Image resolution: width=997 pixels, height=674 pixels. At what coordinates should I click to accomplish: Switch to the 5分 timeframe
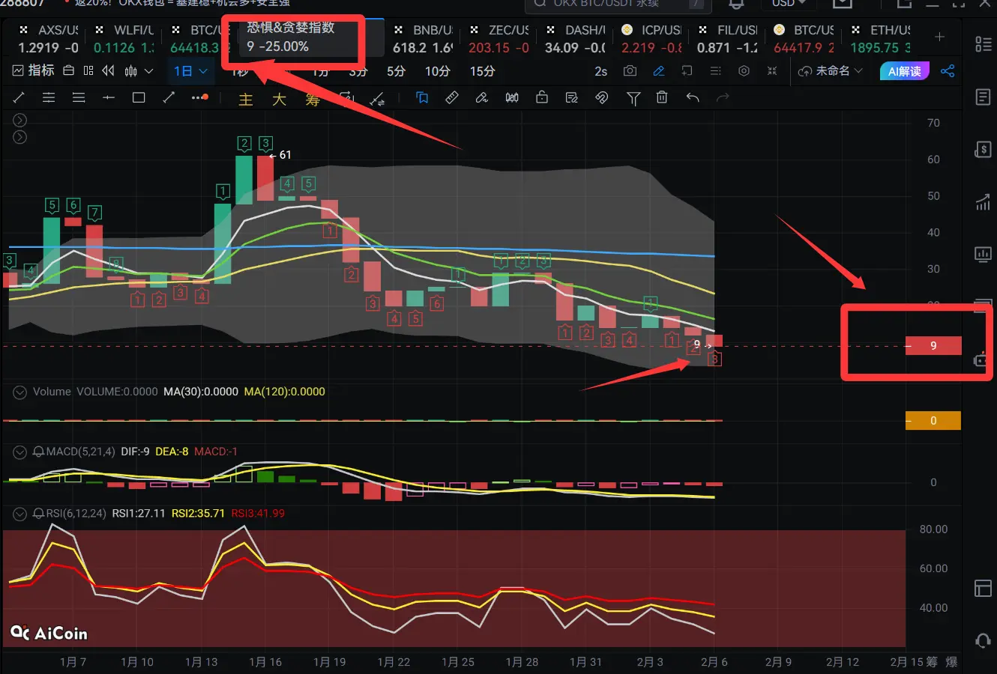point(396,71)
